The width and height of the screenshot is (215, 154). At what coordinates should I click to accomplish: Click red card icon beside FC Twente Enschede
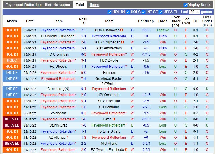[126, 150]
